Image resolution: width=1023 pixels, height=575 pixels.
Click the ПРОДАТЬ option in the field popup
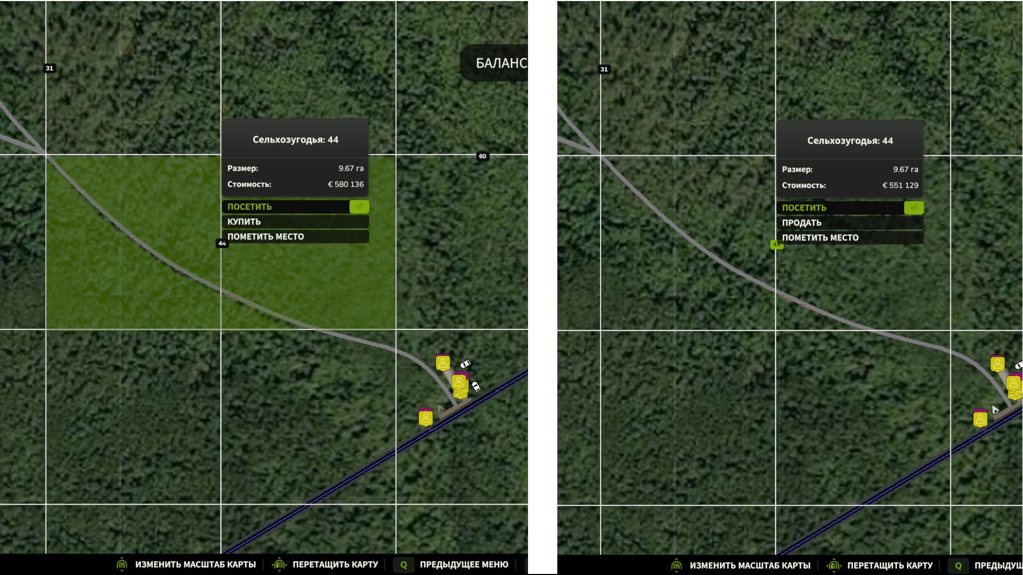pyautogui.click(x=850, y=223)
